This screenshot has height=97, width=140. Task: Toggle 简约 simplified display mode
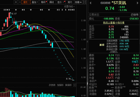[70, 2]
